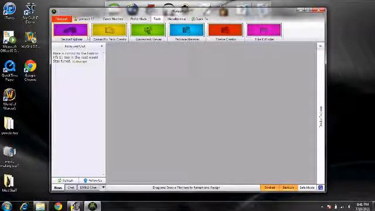This screenshot has width=375, height=211.
Task: Switch to Chrome on the taskbar
Action: (58, 206)
